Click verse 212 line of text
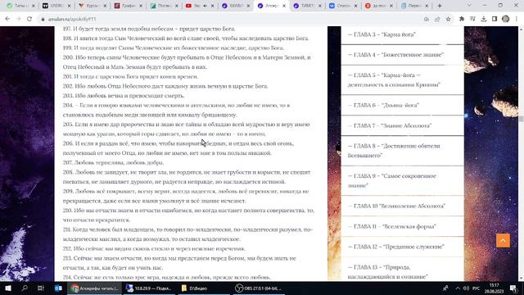Viewport: 524px width, 295px height. tap(154, 249)
